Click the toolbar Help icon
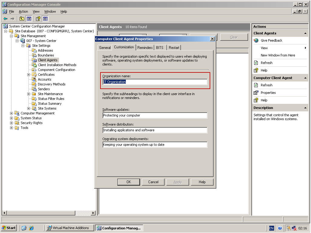Screen dimensions: 311x233 point(38,19)
